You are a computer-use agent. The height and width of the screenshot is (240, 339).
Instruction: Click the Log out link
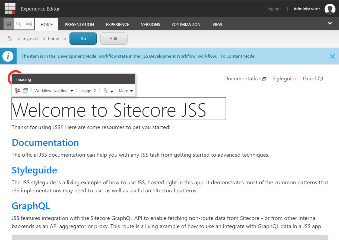click(274, 9)
